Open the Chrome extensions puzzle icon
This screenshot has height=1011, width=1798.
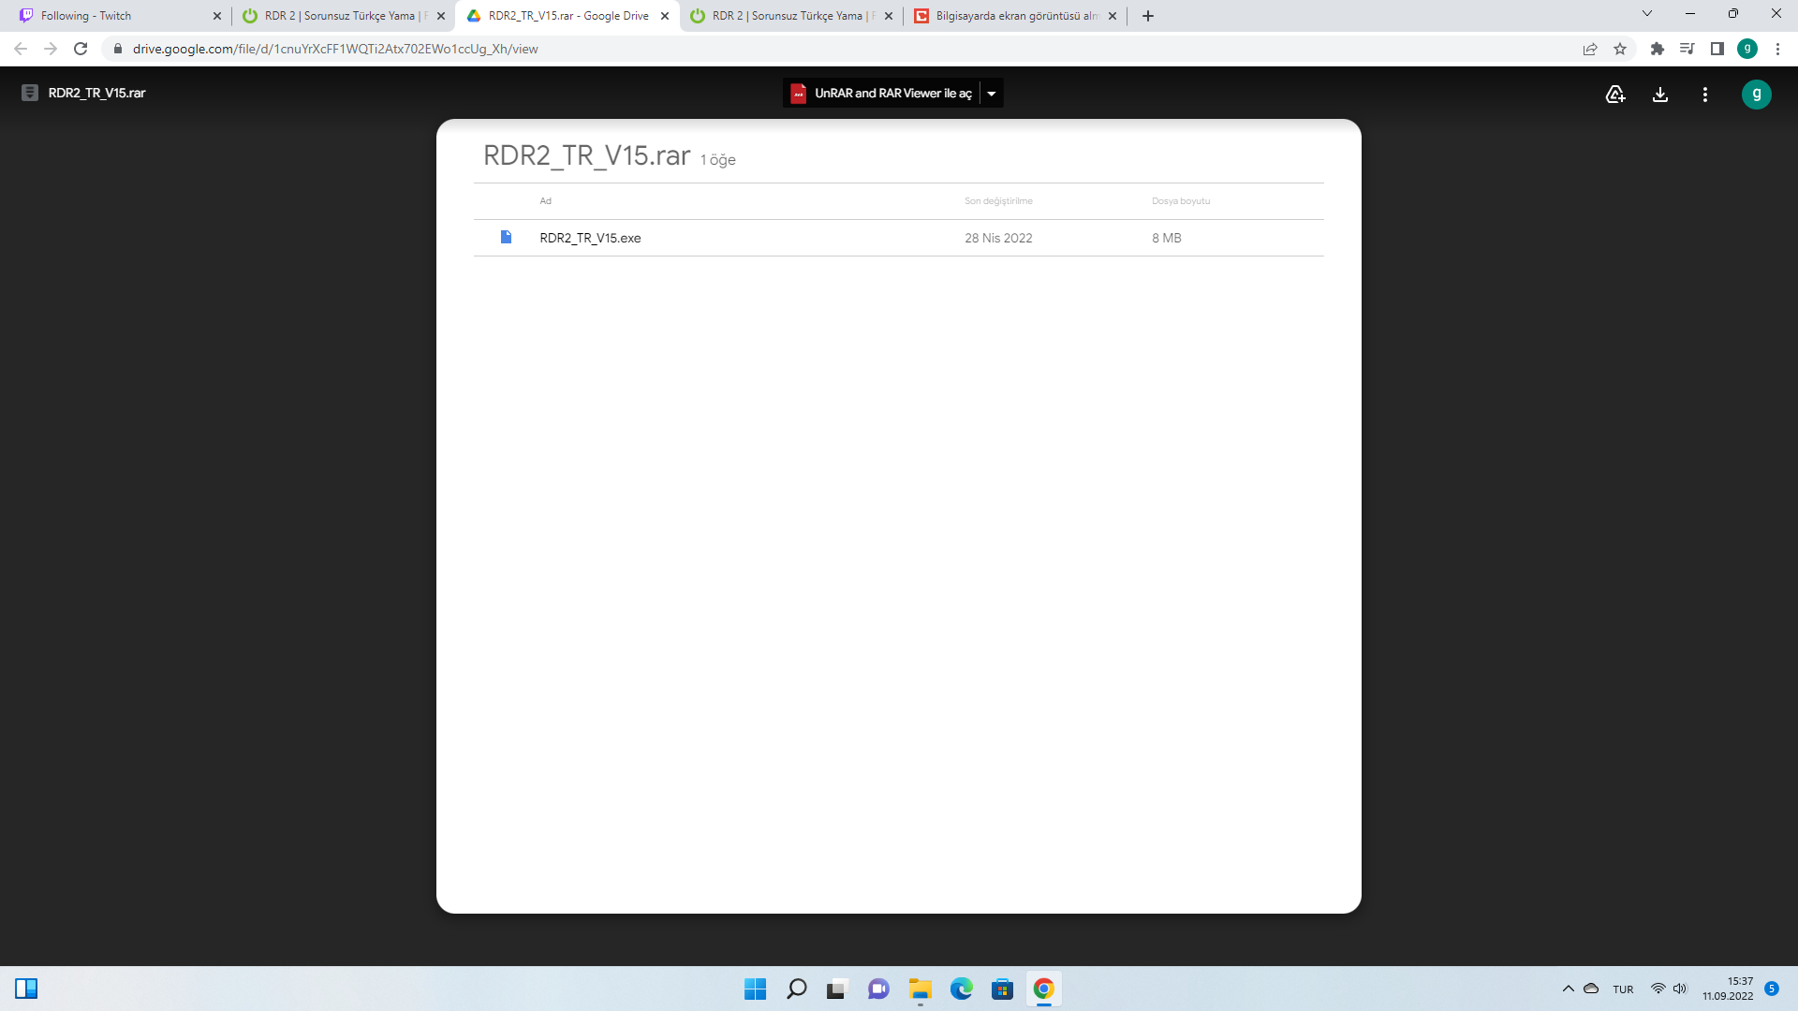click(1657, 49)
